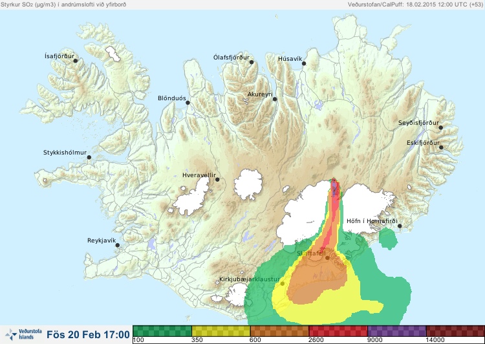The width and height of the screenshot is (485, 344).
Task: Click the Höfn í Hornafirði text label
Action: [x=372, y=221]
